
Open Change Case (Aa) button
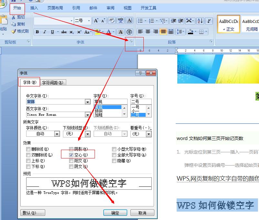(88, 32)
